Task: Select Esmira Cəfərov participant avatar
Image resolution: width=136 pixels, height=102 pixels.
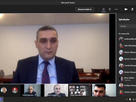Action: point(121,92)
